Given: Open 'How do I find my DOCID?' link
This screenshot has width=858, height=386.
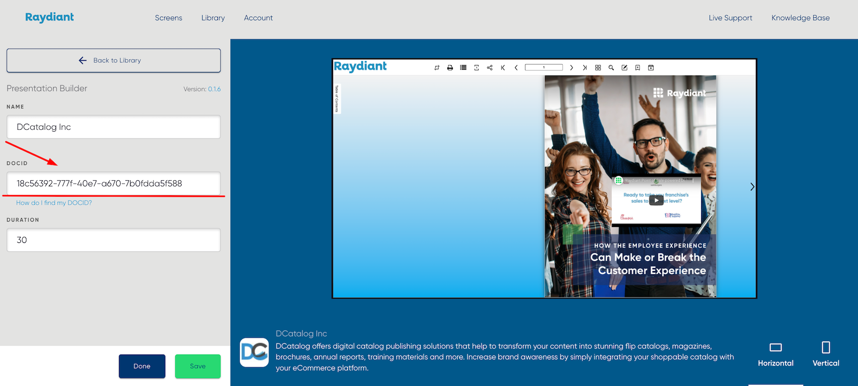Looking at the screenshot, I should (54, 203).
